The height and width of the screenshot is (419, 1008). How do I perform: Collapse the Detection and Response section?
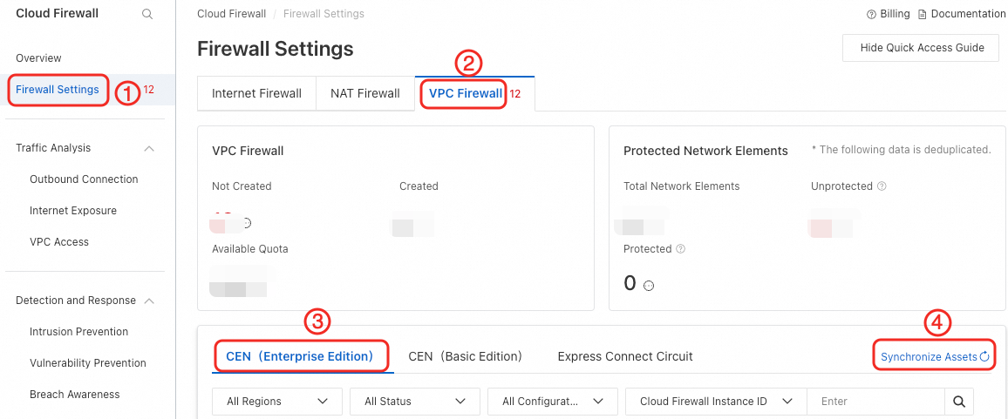pyautogui.click(x=149, y=301)
